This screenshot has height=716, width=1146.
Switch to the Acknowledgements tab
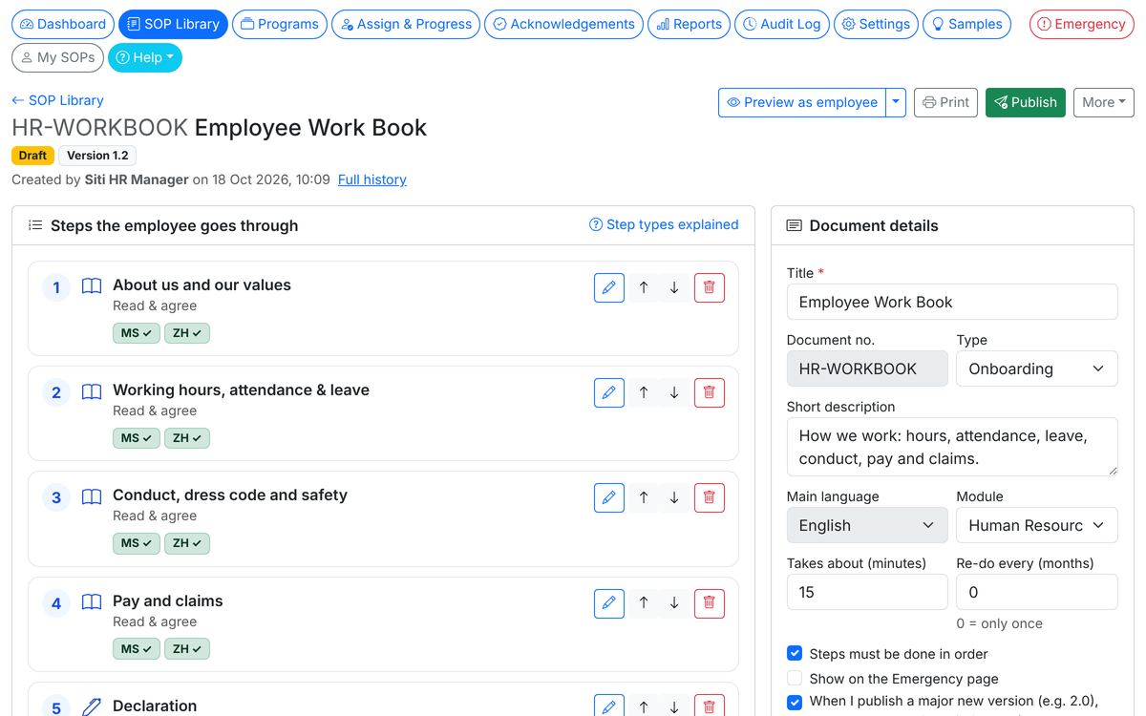coord(563,24)
